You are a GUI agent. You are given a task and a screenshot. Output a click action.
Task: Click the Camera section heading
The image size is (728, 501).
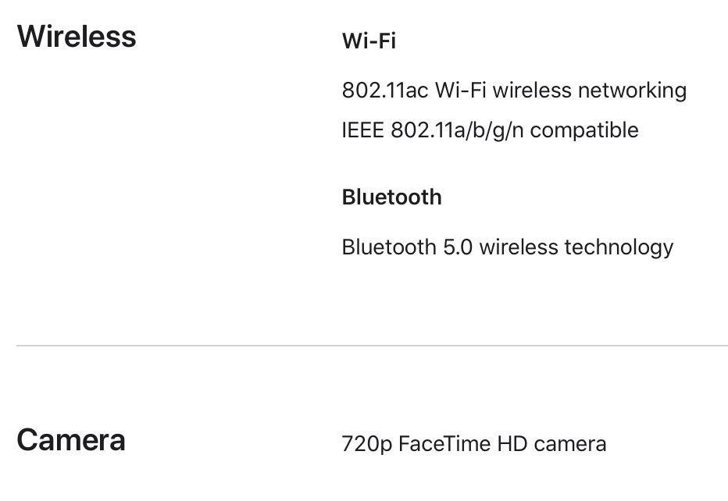coord(71,440)
